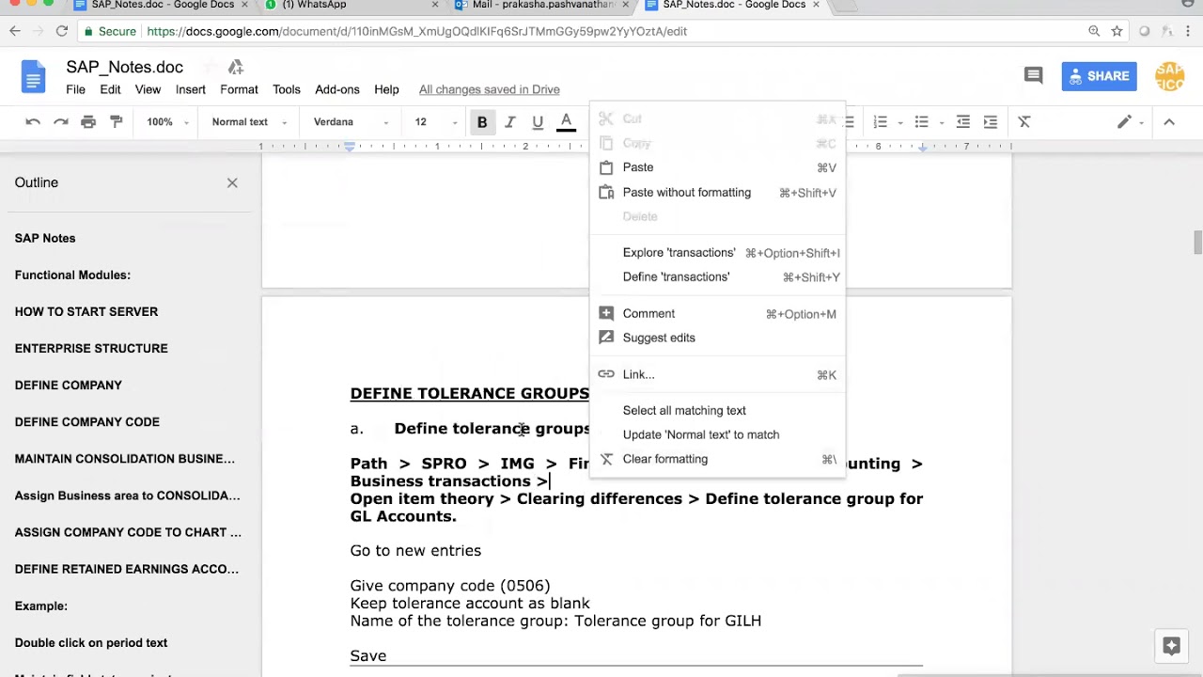The height and width of the screenshot is (677, 1203).
Task: Click the increase indent icon
Action: coord(991,122)
